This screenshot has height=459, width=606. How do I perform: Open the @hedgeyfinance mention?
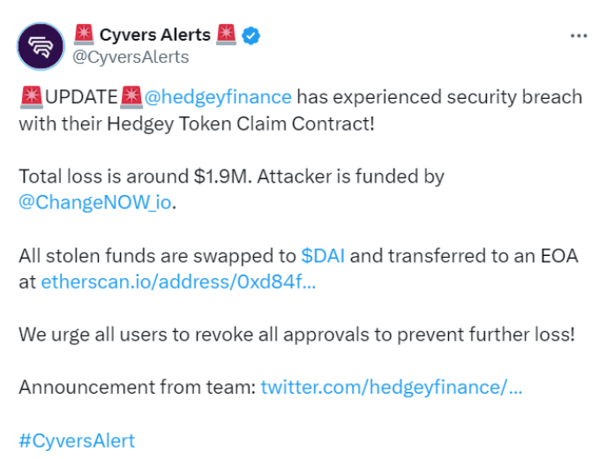point(218,97)
